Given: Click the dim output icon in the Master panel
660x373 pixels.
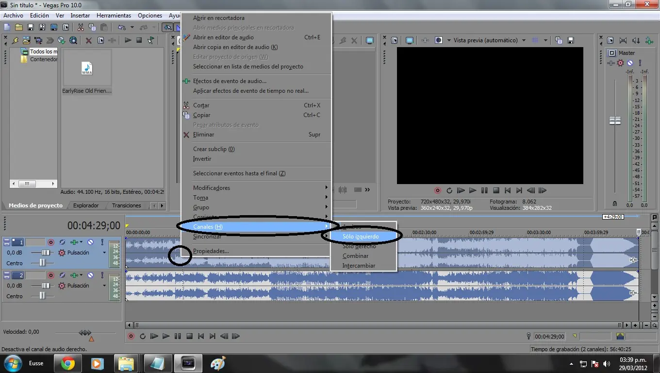Looking at the screenshot, I should [636, 40].
